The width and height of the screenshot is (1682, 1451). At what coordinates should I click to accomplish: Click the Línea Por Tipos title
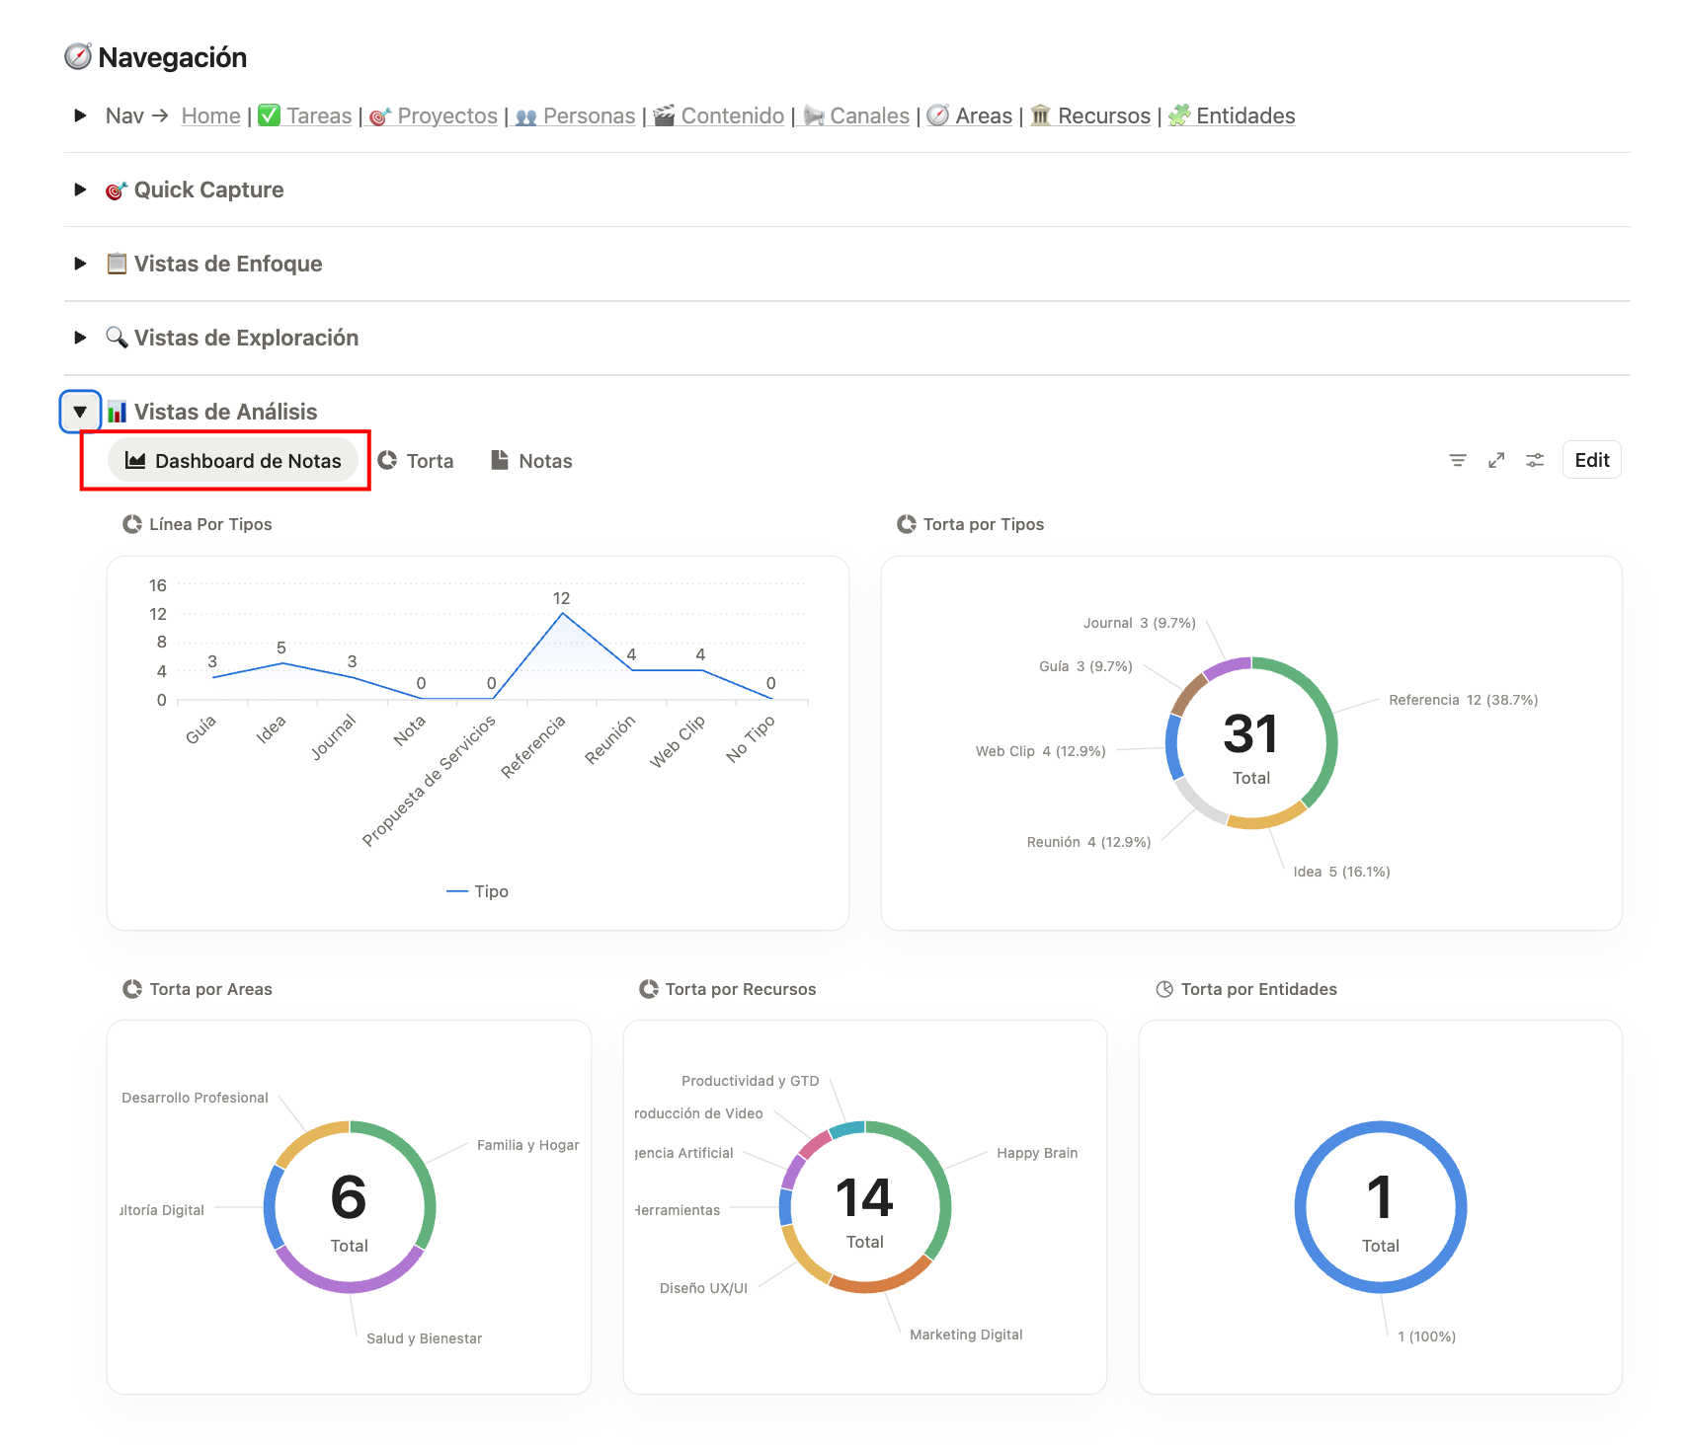click(210, 524)
